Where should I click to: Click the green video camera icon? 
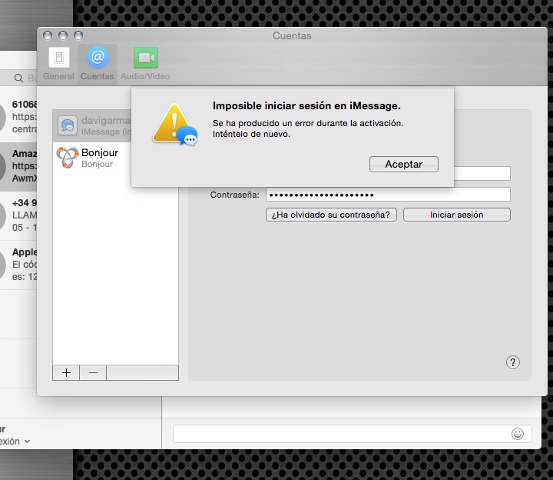tap(146, 58)
